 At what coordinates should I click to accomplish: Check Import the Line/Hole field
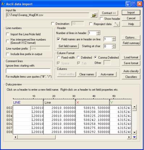(8, 34)
